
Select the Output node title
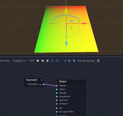(63, 81)
